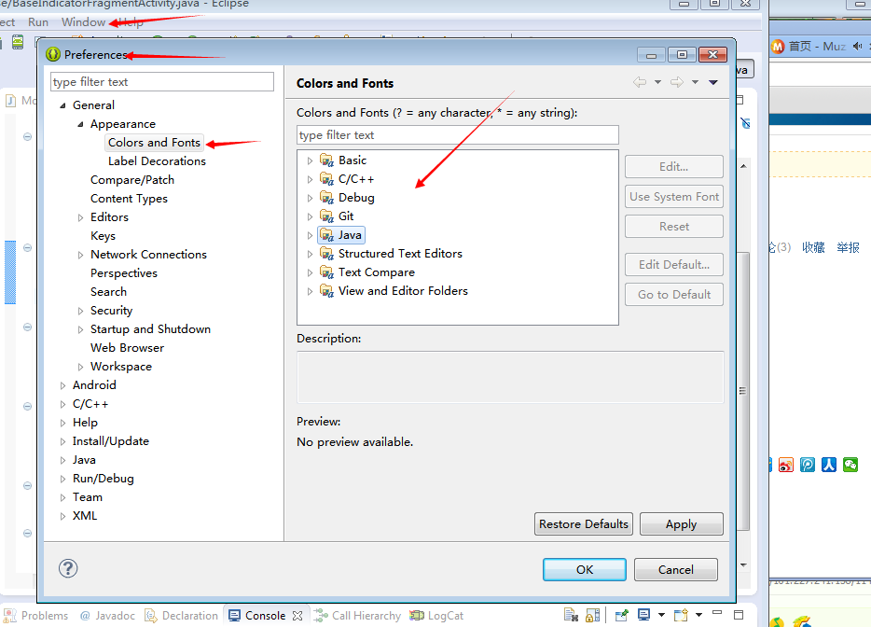Expand the Workspace tree node
The image size is (871, 627).
(80, 367)
